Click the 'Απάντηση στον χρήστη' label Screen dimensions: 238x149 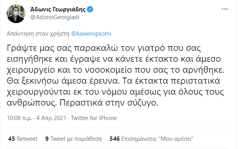(38, 34)
